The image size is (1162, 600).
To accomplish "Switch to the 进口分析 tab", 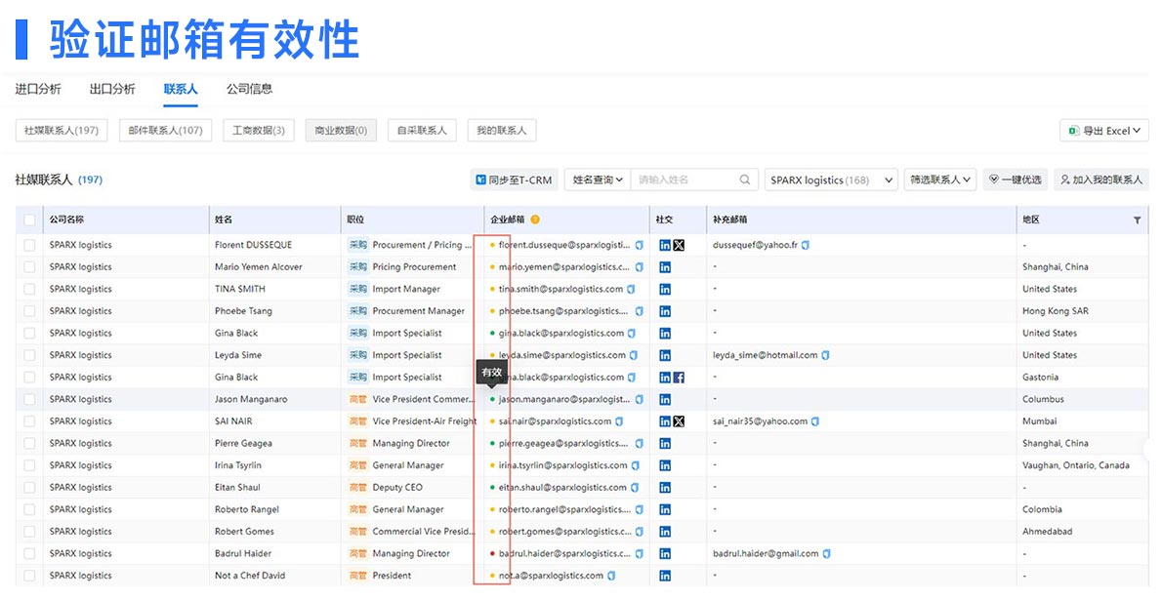I will click(38, 89).
